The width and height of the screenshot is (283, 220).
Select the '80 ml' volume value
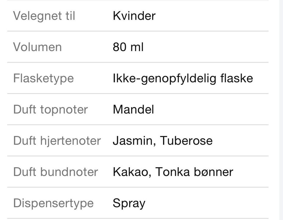tap(128, 47)
